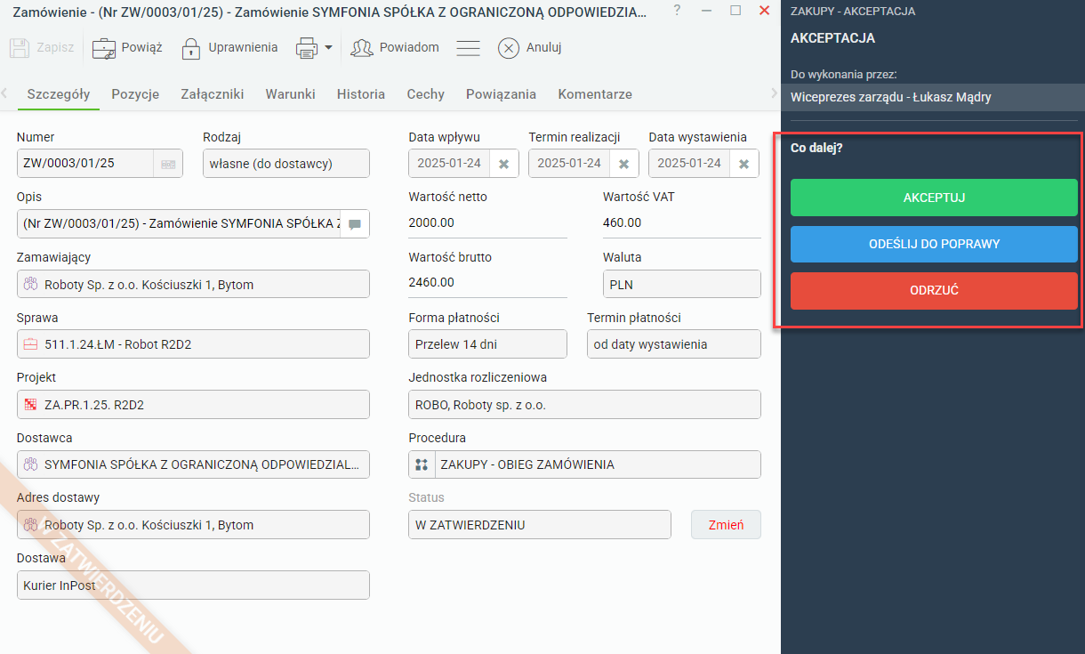Viewport: 1085px width, 654px height.
Task: Open the Waluta PLN field
Action: point(681,285)
